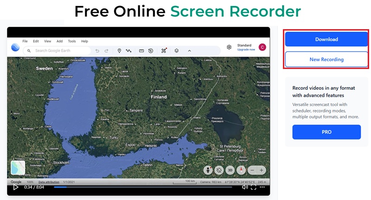Click the Espoo city label
This screenshot has height=200, width=371.
coord(130,145)
